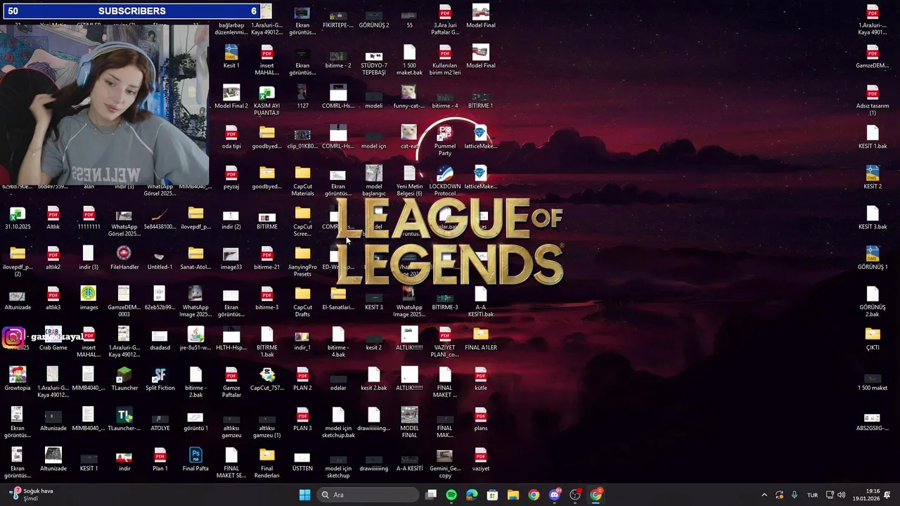Image resolution: width=900 pixels, height=506 pixels.
Task: Select the 3.Ara Juri Paftalar PDF
Action: click(444, 20)
